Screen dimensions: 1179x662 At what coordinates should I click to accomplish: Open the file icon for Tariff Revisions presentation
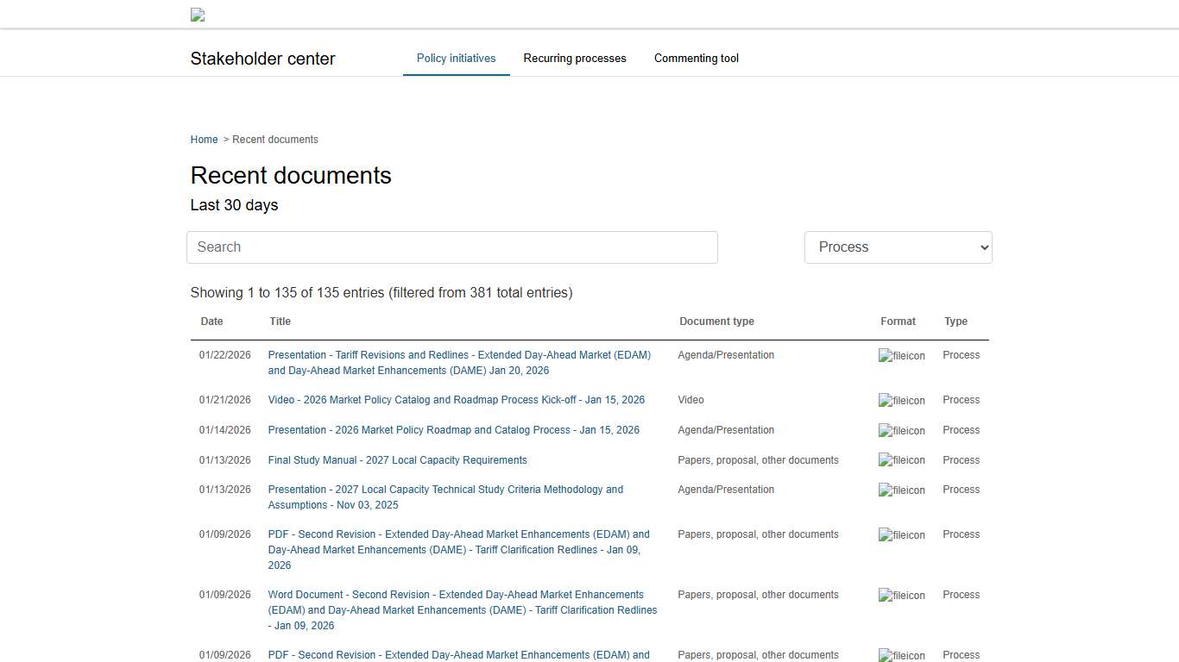(x=901, y=355)
